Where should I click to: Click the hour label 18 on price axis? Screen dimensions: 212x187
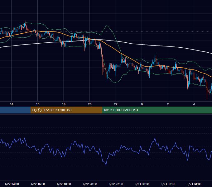point(64,104)
